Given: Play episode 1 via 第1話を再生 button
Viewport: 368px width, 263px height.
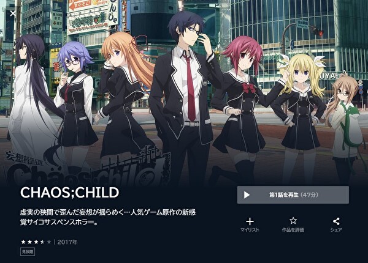Looking at the screenshot, I should pyautogui.click(x=293, y=195).
